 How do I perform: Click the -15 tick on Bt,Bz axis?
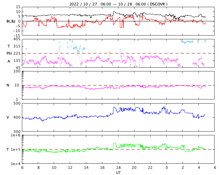tap(17, 36)
